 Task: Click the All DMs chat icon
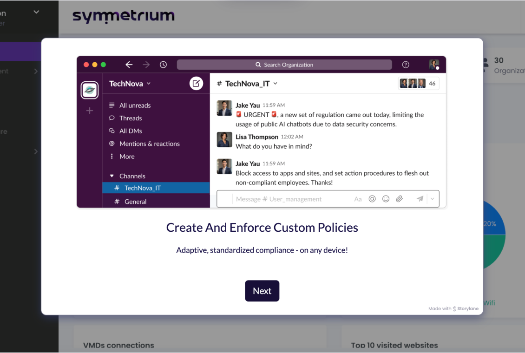(x=112, y=131)
